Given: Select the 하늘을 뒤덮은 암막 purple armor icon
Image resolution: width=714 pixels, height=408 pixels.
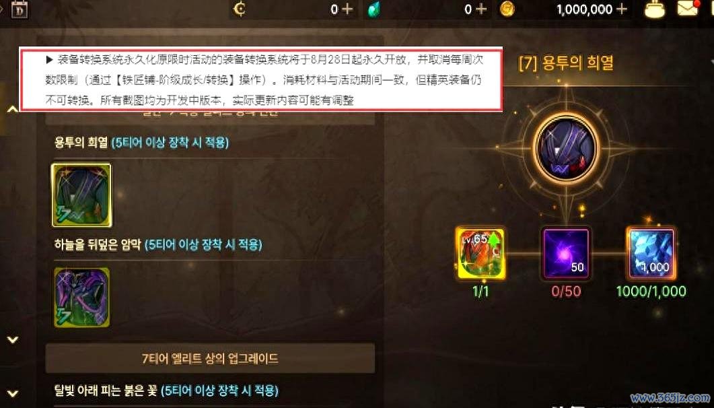Looking at the screenshot, I should pyautogui.click(x=82, y=298).
